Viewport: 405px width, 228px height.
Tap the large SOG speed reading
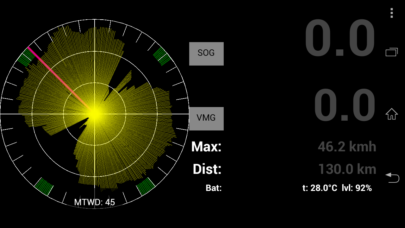(x=340, y=38)
